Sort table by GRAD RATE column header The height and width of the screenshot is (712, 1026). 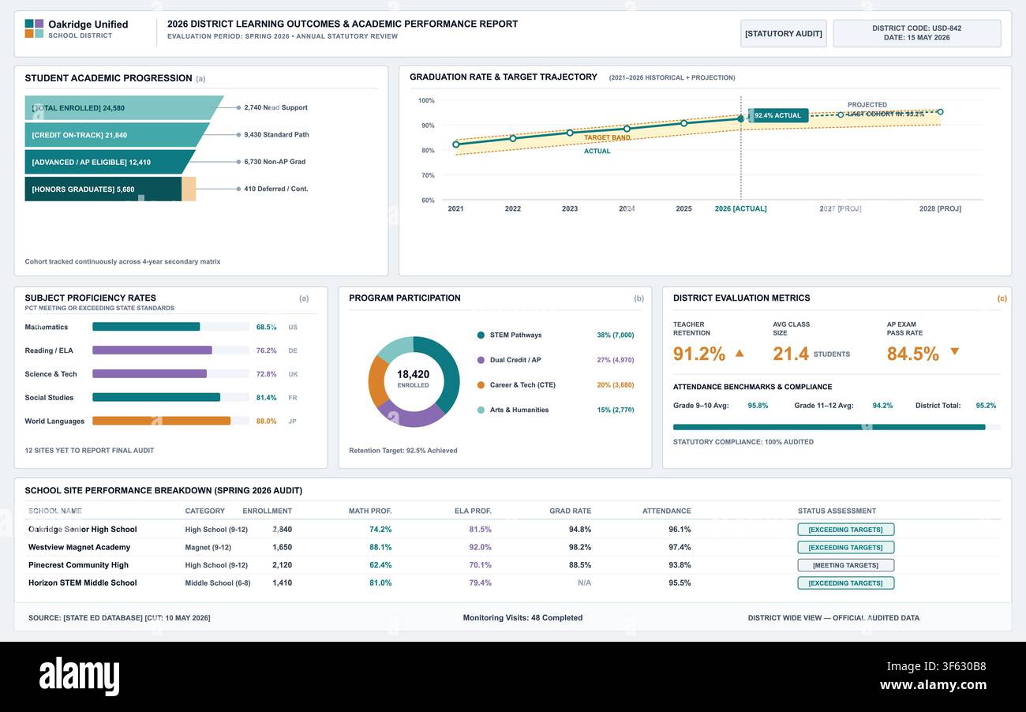click(570, 512)
